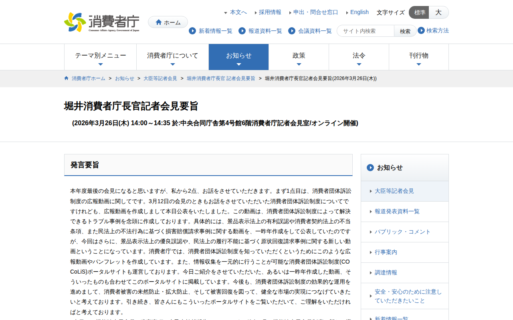Click the arrow icon beside 新着情報一覧

point(192,31)
